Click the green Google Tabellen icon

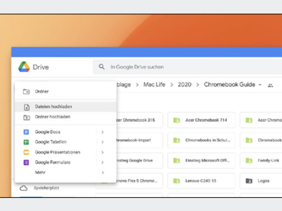[26, 142]
